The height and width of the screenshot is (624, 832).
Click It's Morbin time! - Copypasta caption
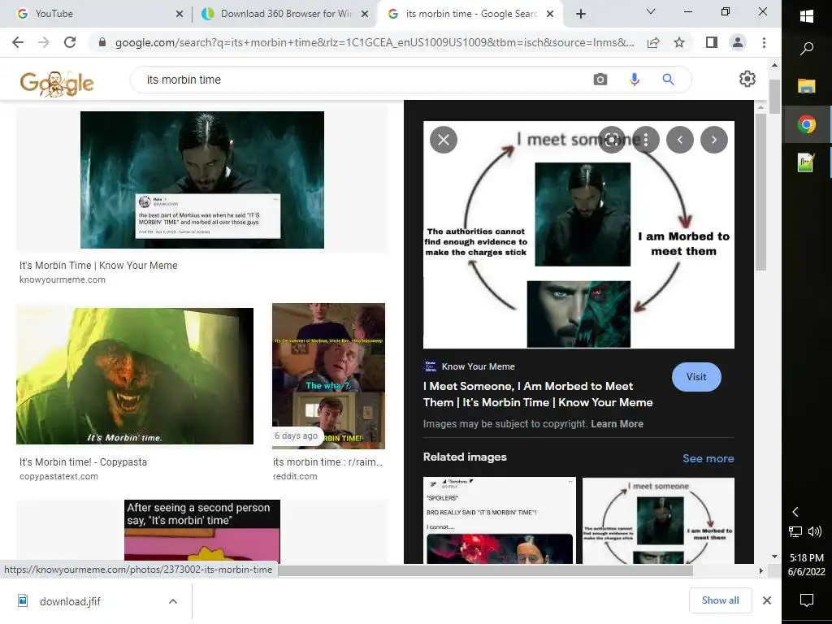[84, 462]
